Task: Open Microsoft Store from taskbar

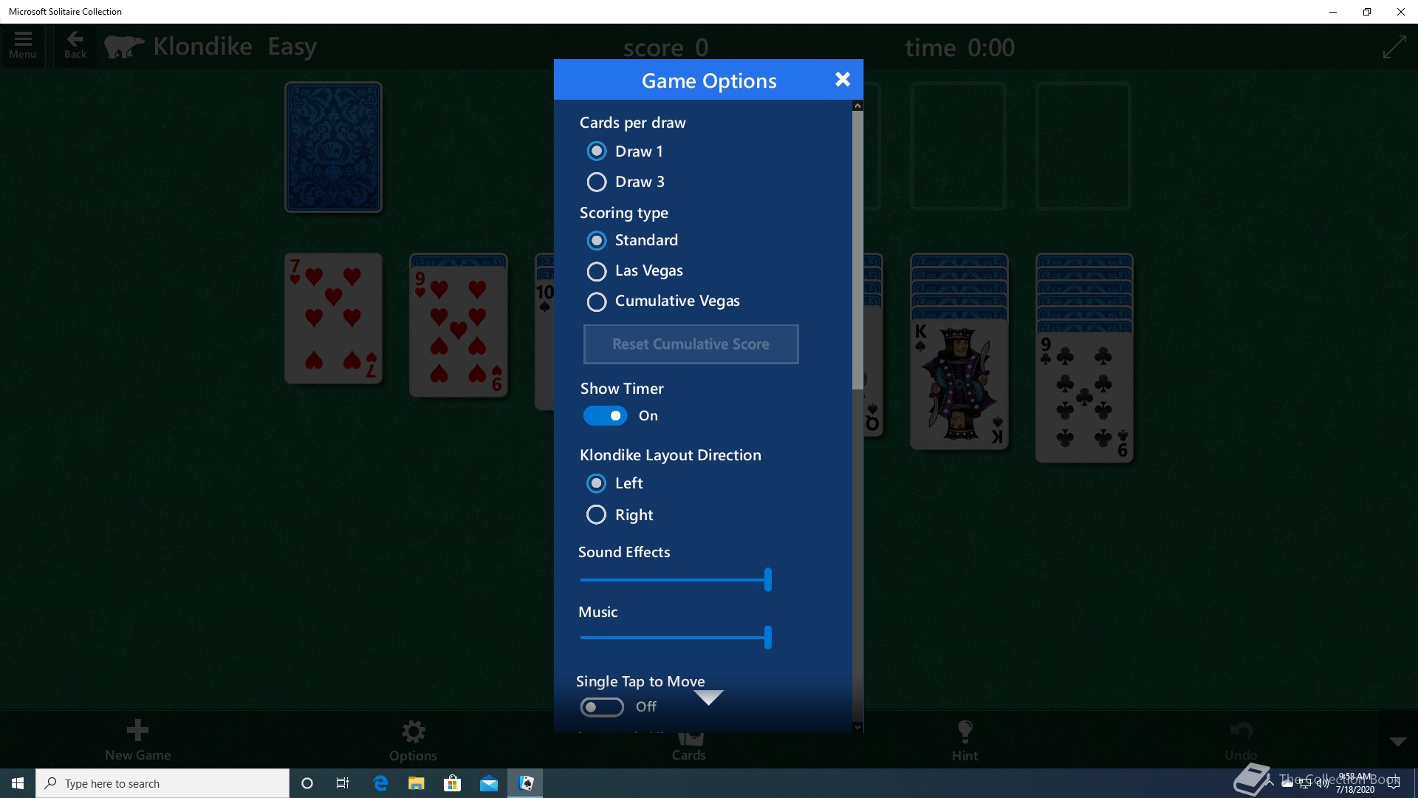Action: [453, 783]
